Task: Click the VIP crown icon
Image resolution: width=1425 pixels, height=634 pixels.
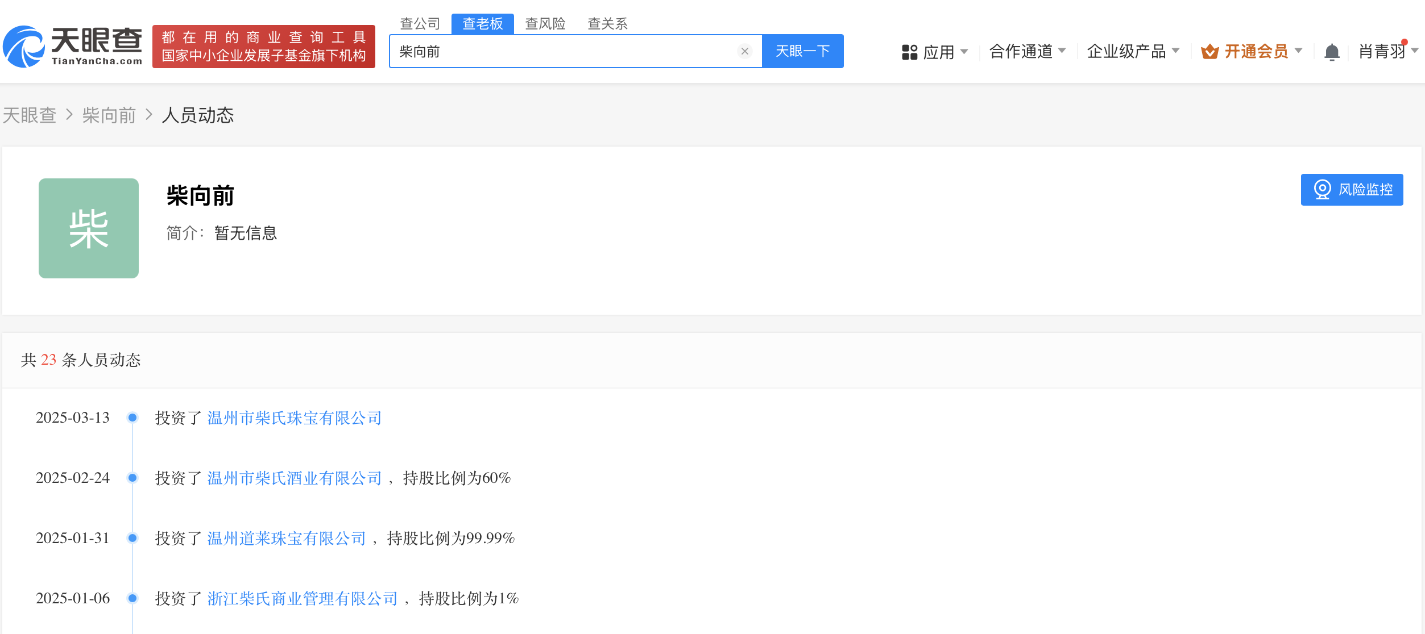Action: (1209, 52)
